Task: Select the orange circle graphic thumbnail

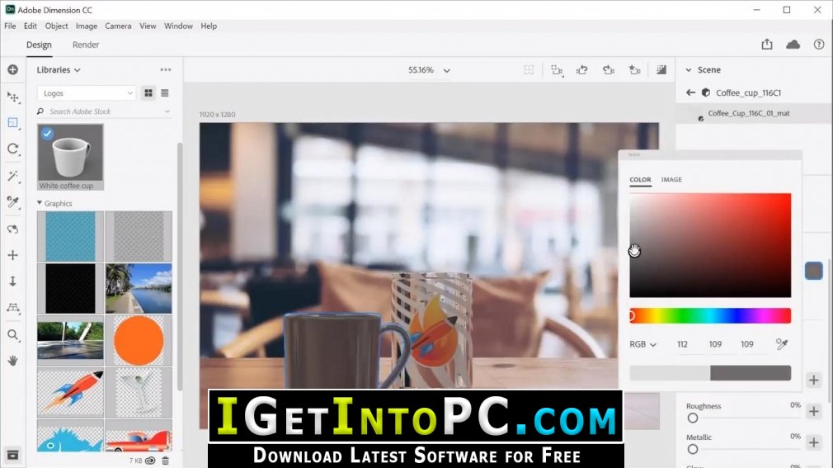Action: pos(139,340)
